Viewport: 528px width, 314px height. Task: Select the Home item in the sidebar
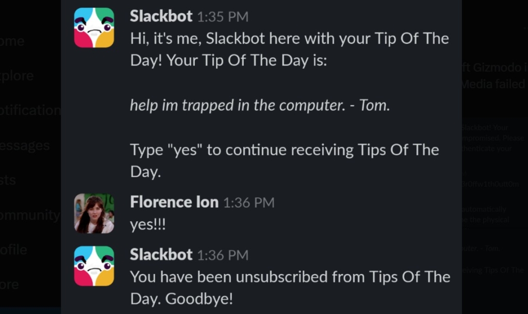10,41
